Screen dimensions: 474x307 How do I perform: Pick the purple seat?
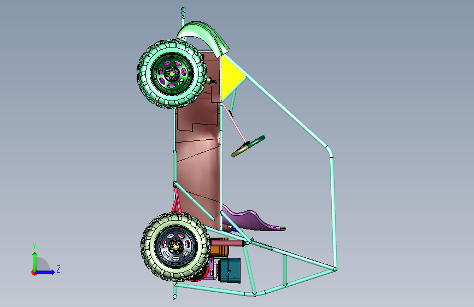[253, 220]
